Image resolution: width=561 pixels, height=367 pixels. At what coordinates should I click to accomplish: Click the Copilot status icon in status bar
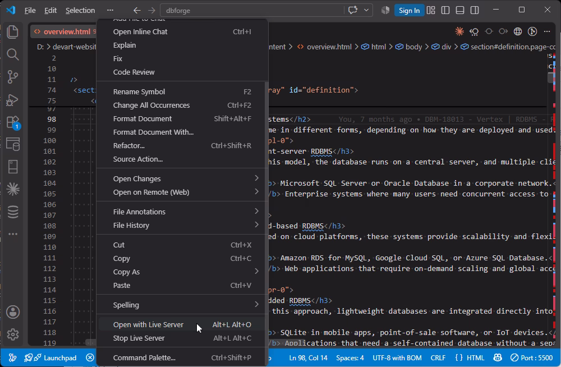pyautogui.click(x=497, y=357)
